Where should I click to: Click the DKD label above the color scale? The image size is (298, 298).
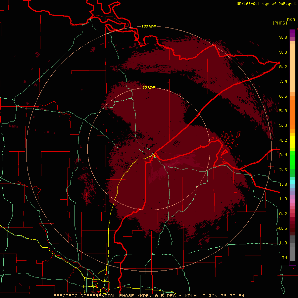pos(291,20)
